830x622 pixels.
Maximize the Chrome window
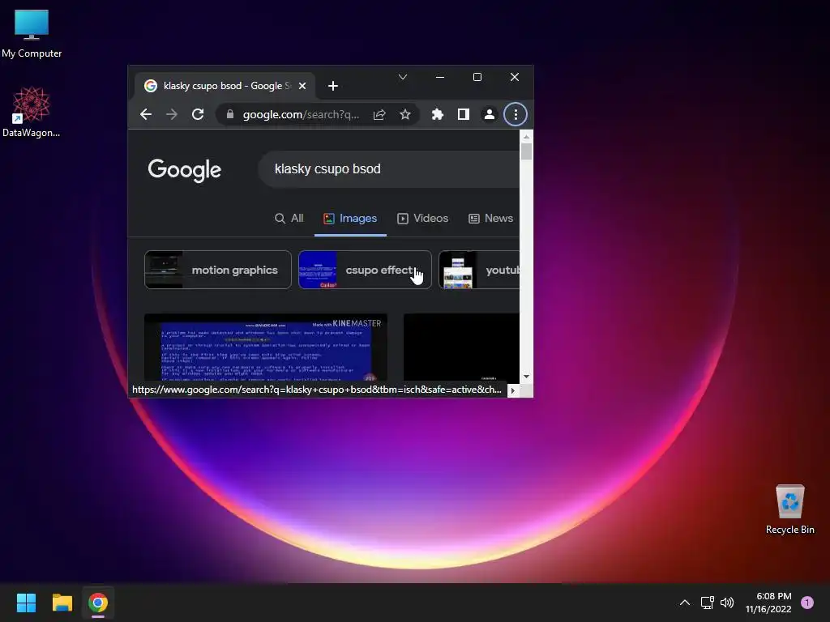coord(477,77)
